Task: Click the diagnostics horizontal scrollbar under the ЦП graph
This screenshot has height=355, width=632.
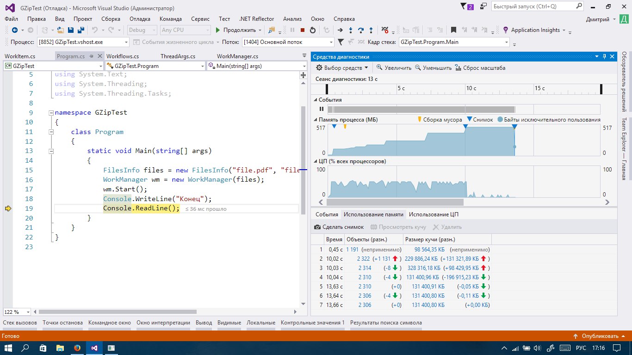Action: click(x=395, y=202)
